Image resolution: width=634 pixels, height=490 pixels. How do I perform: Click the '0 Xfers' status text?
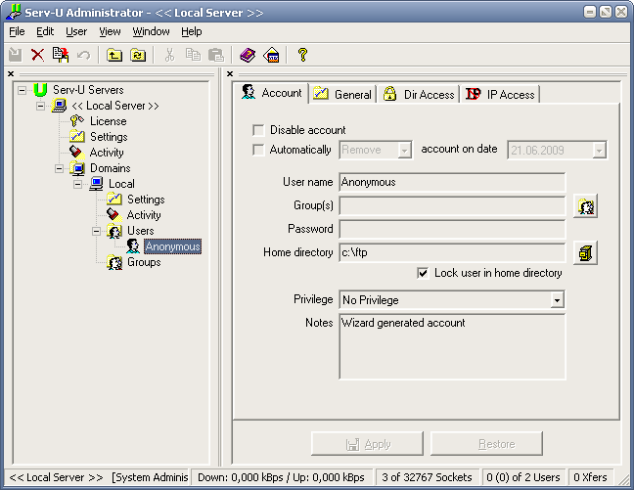pos(590,477)
